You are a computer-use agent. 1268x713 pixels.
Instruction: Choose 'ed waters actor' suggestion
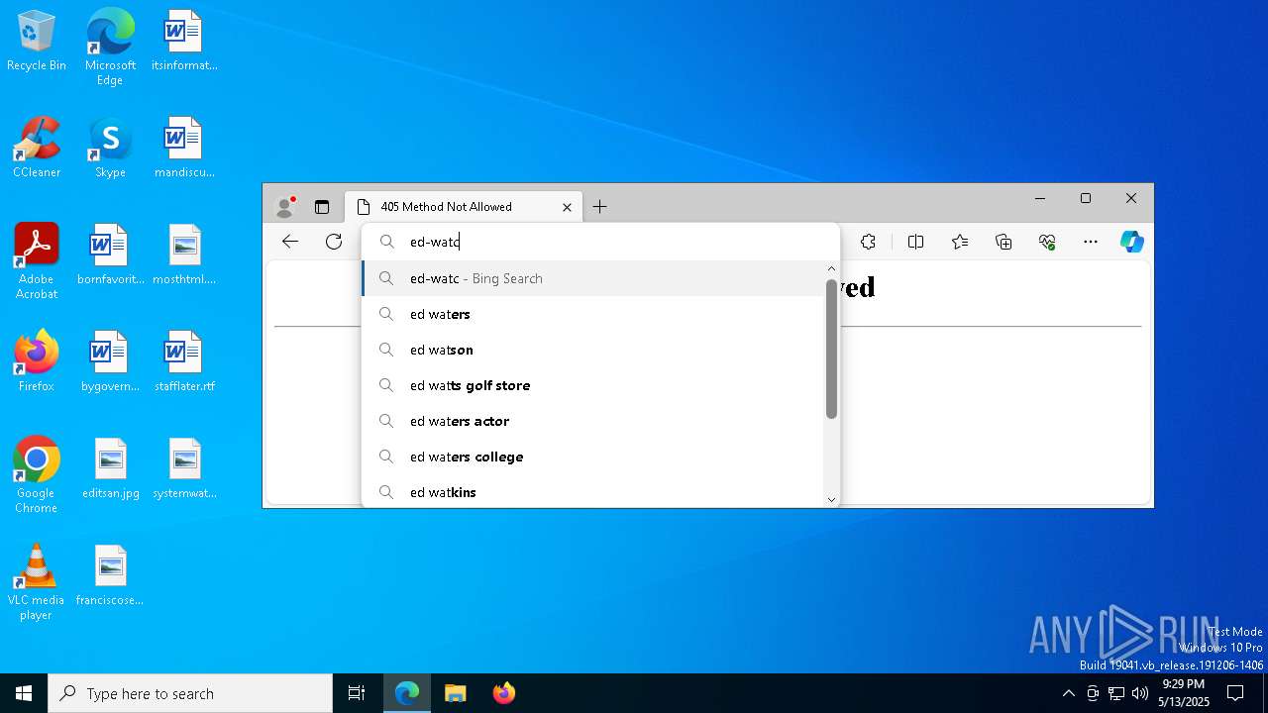tap(594, 421)
